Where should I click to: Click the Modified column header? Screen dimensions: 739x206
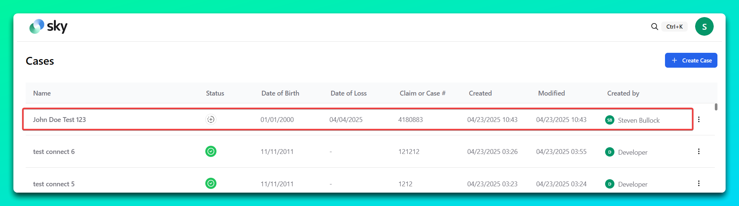click(551, 93)
